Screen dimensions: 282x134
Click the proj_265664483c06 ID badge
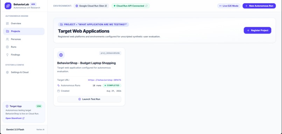[x=110, y=53]
